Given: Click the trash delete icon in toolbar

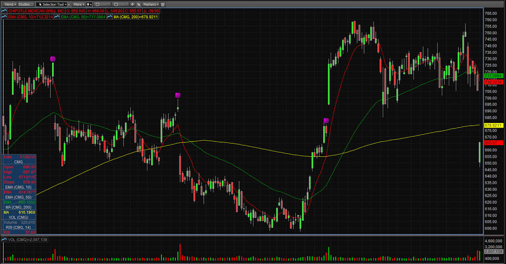Looking at the screenshot, I should pos(163,5).
